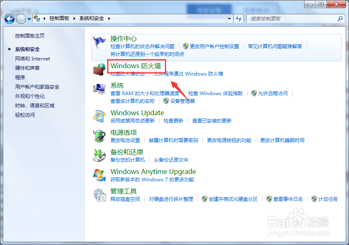Click the Back navigation arrow button
This screenshot has width=349, height=245.
[9, 19]
